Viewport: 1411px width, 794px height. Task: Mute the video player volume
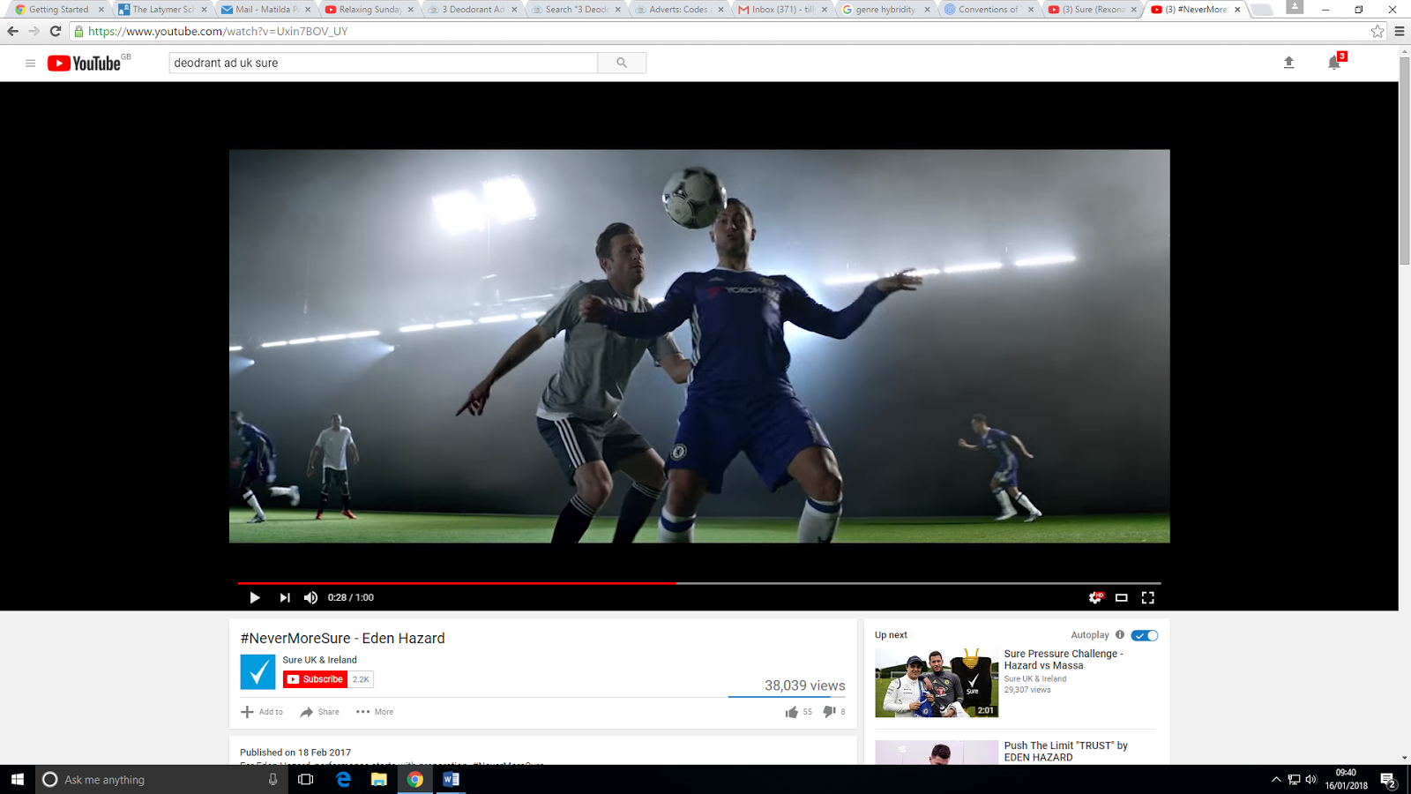[310, 597]
